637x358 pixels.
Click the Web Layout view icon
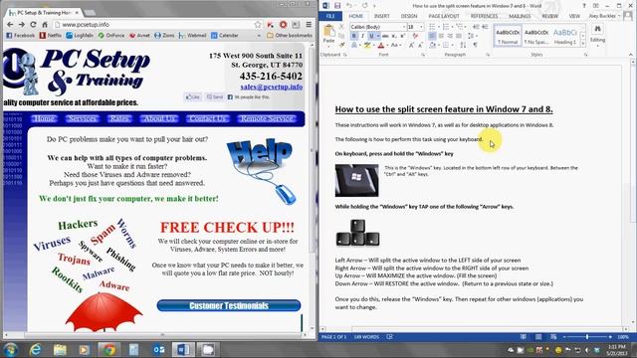pyautogui.click(x=553, y=337)
